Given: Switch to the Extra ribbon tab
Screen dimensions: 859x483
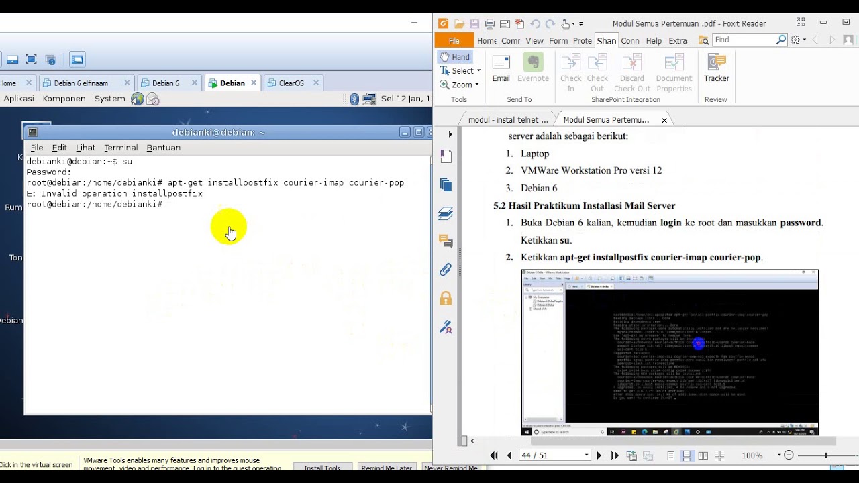Looking at the screenshot, I should [678, 40].
